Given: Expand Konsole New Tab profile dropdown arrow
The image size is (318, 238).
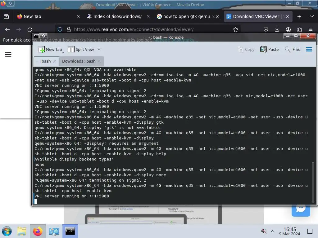Looking at the screenshot, I should tap(63, 53).
